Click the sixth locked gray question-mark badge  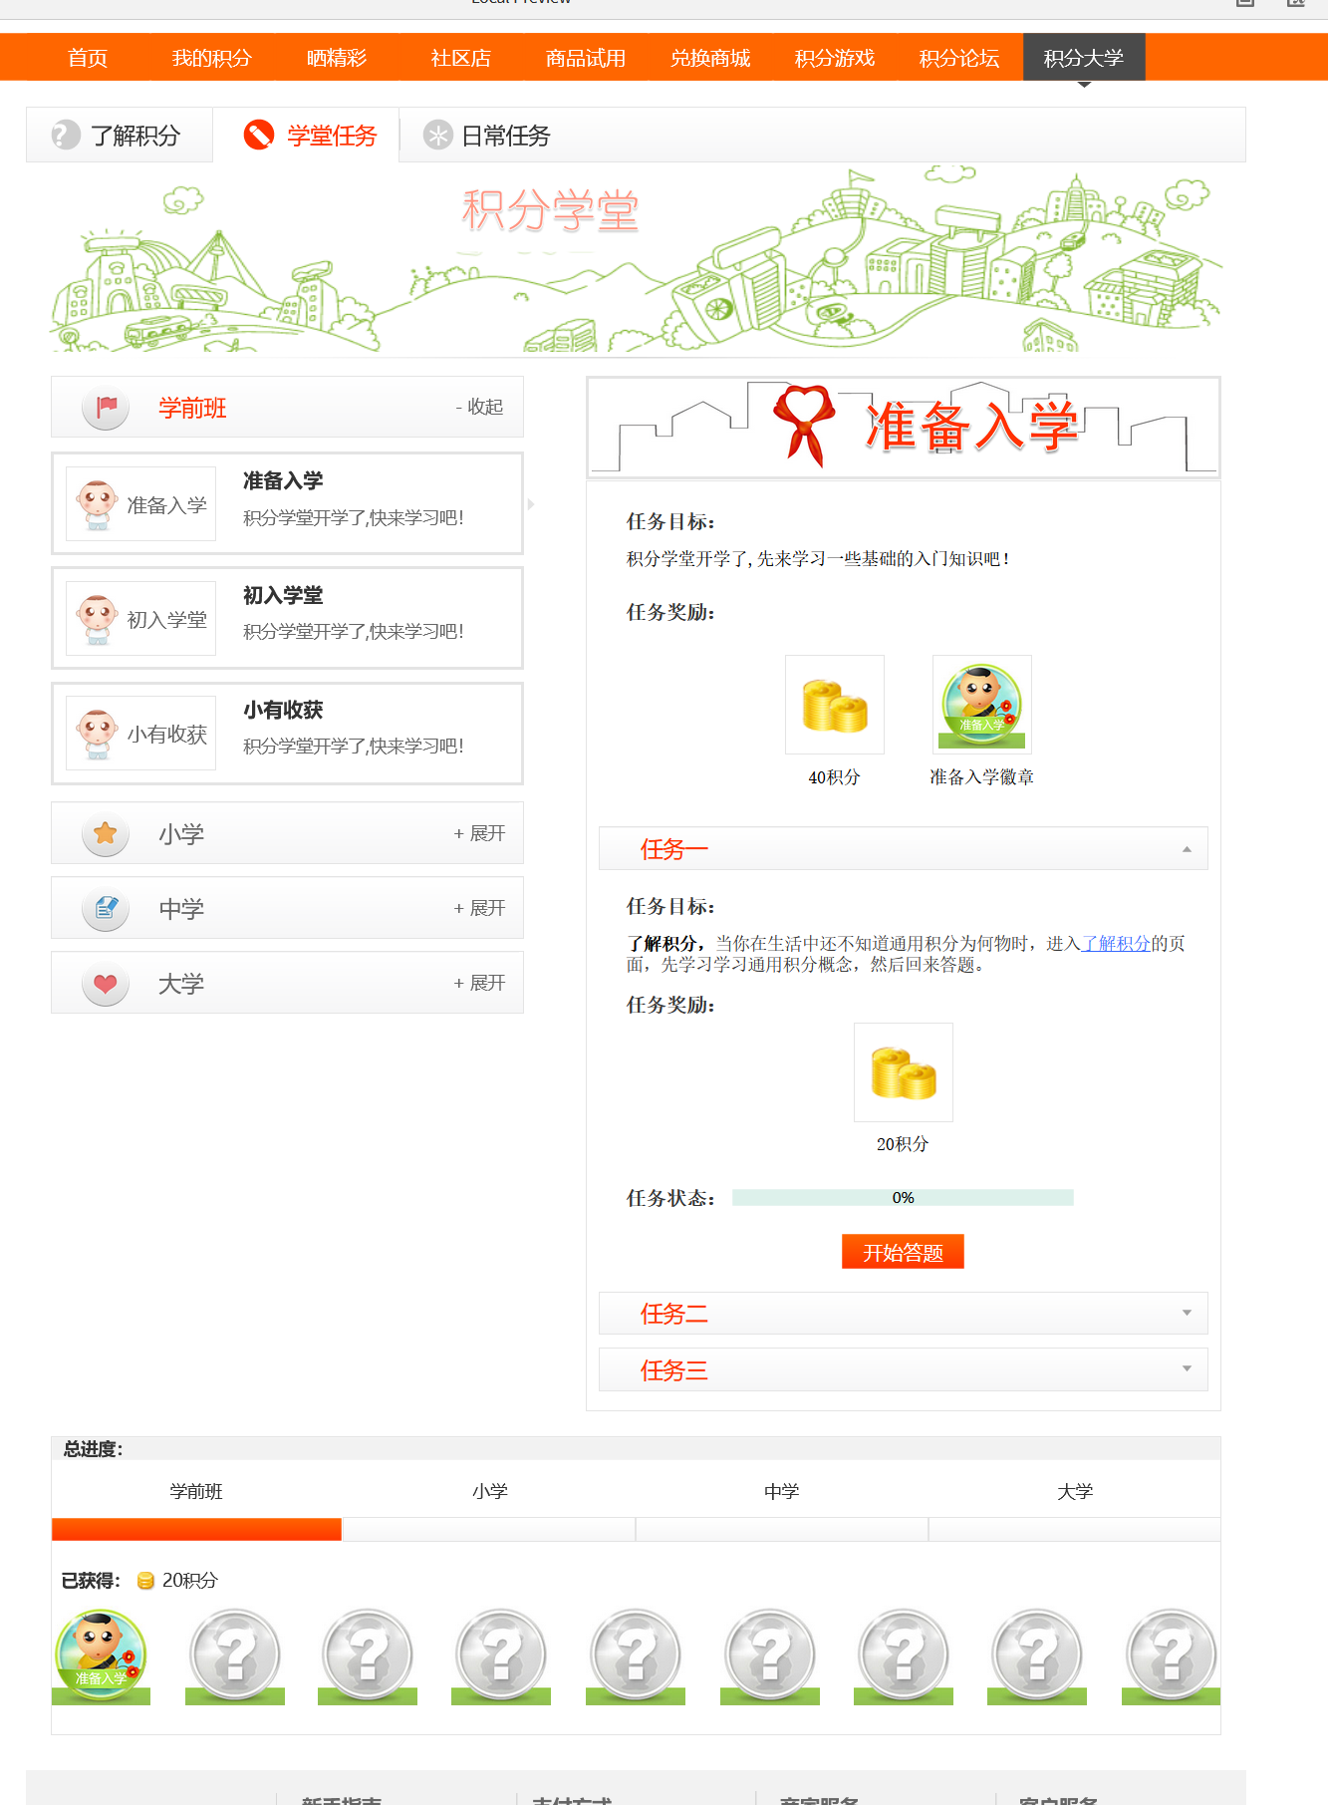pyautogui.click(x=904, y=1656)
